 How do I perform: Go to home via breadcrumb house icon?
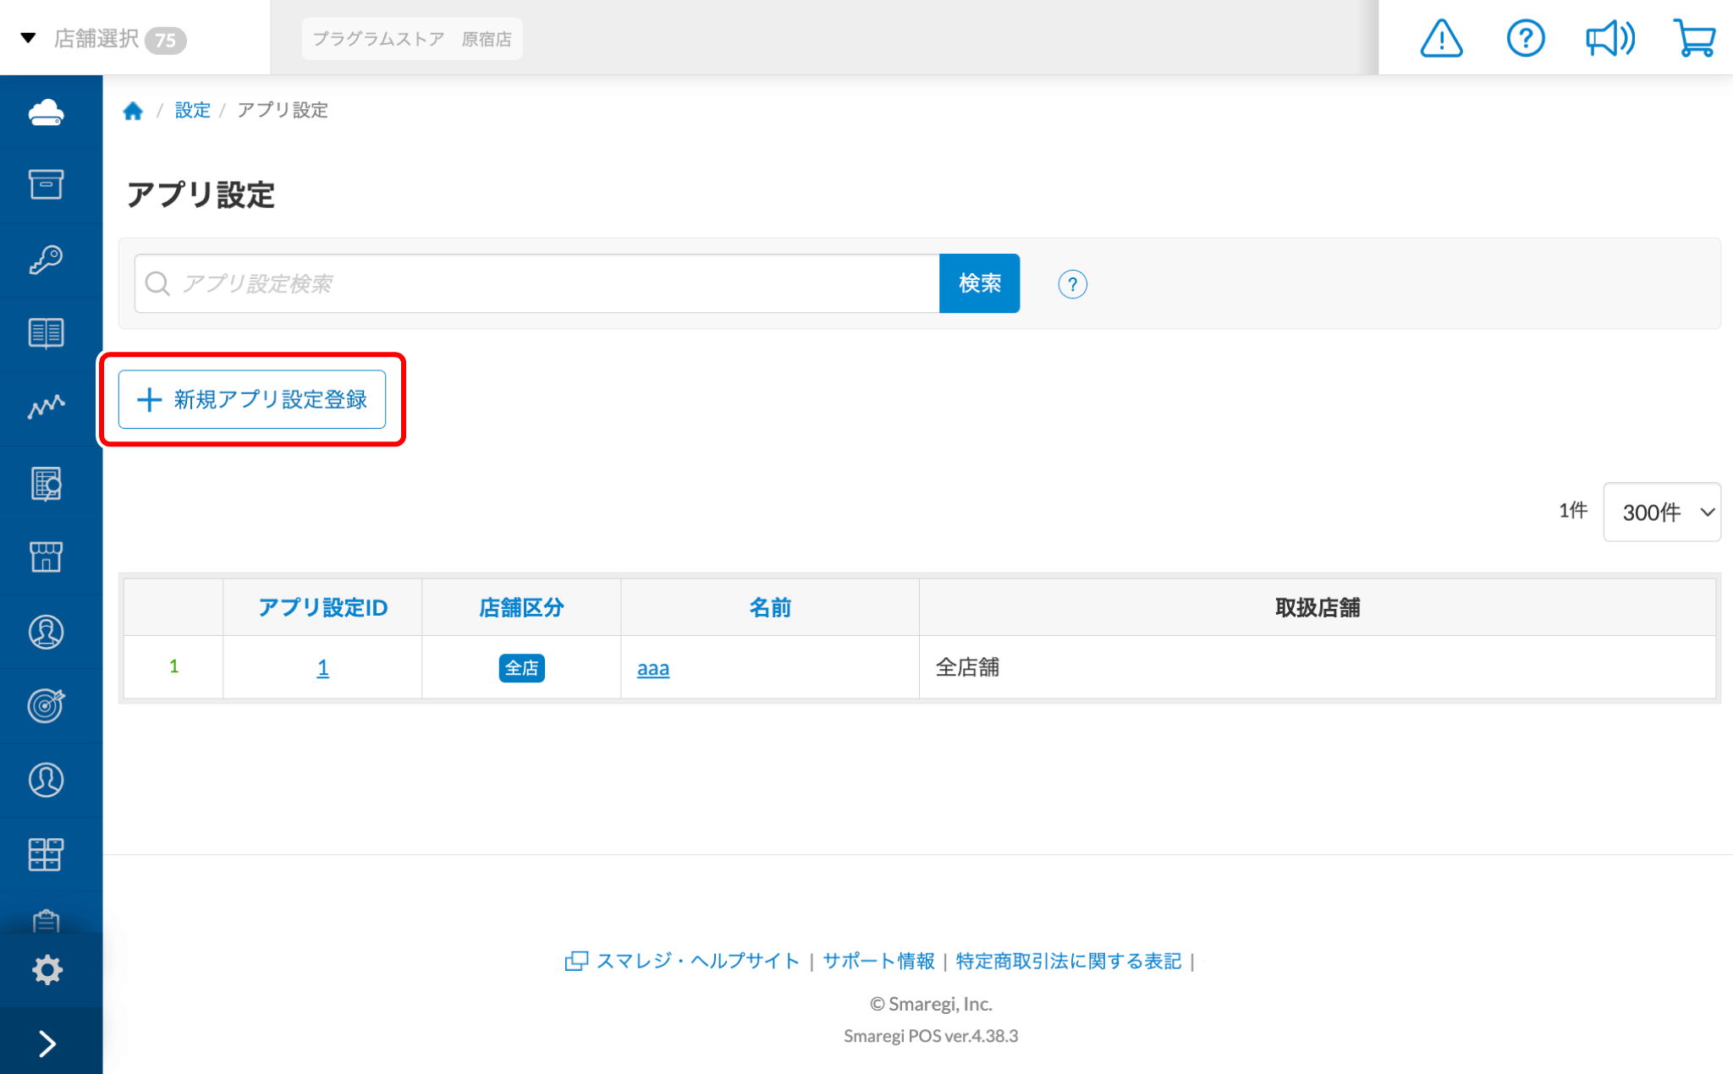[133, 111]
